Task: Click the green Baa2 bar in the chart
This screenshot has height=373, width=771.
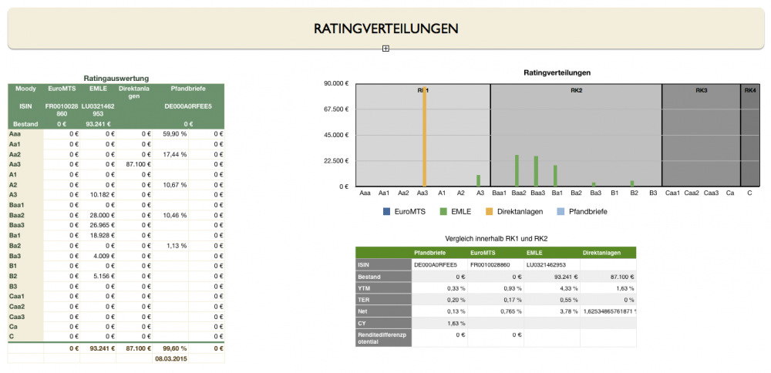Action: (517, 170)
